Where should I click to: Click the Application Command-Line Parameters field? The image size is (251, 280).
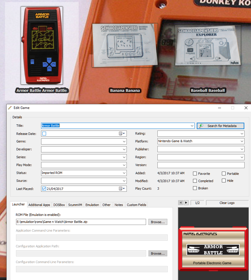(x=92, y=237)
